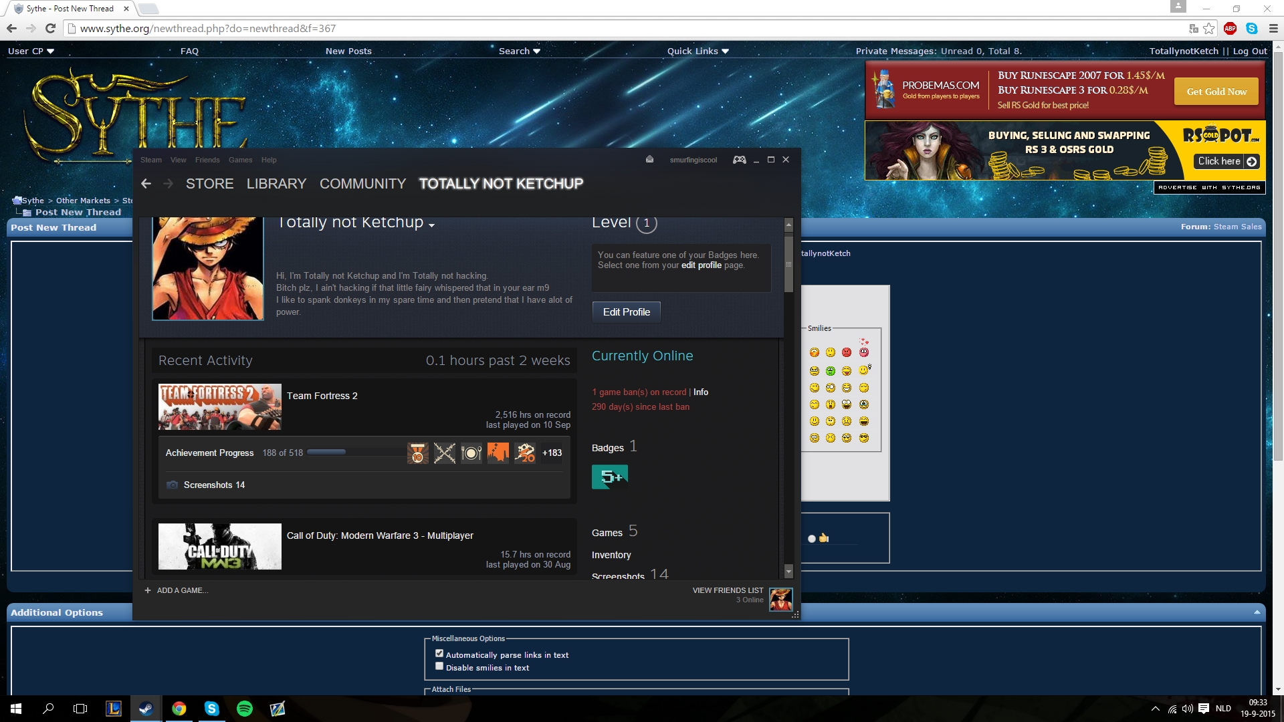Click the Luffy profile avatar picture
The width and height of the screenshot is (1284, 722).
coord(208,268)
